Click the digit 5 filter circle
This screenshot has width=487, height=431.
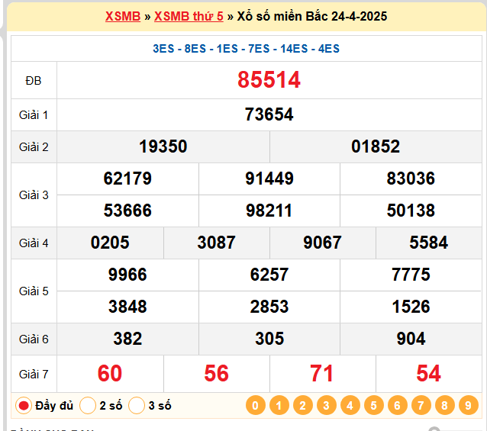coord(373,405)
